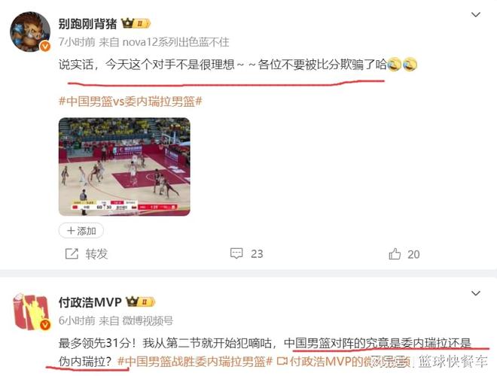Viewport: 497px width, 376px height.
Task: Click the repost share icon
Action: coord(72,254)
